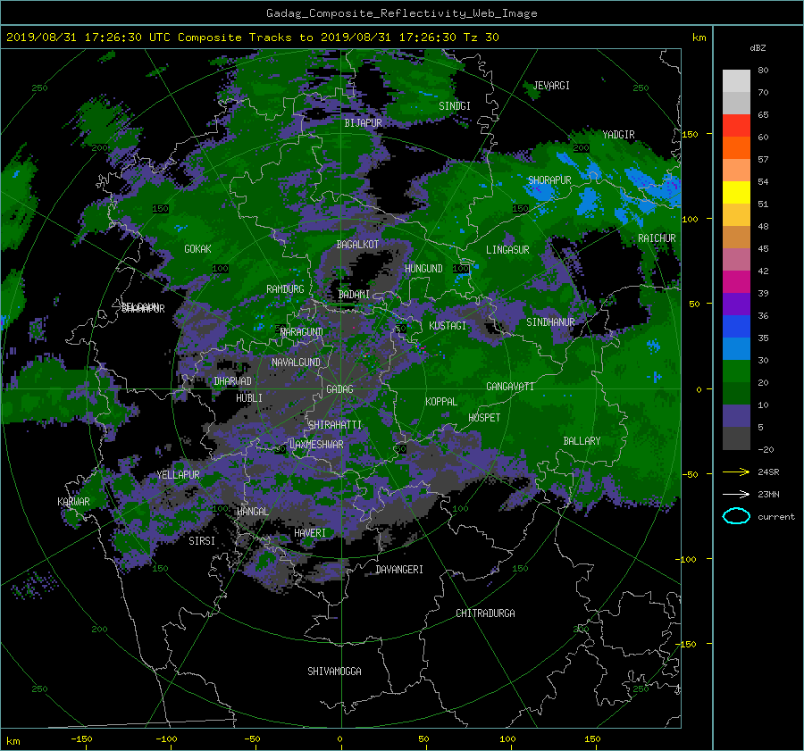Click the HUNGUND city label

(x=423, y=269)
